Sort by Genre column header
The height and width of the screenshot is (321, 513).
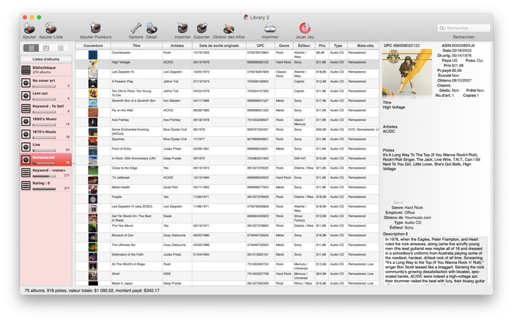[283, 46]
